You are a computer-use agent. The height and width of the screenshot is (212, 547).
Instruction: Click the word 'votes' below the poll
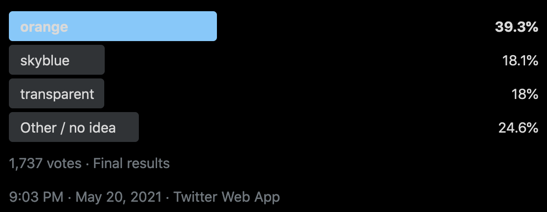[x=65, y=163]
